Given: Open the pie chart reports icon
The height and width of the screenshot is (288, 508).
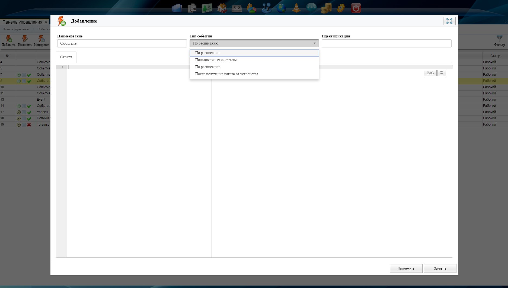Looking at the screenshot, I should click(251, 8).
